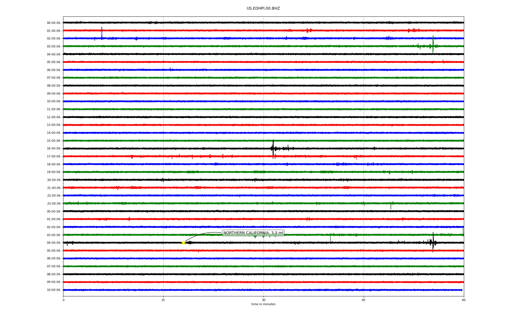Click the 60 tick label on x-axis
This screenshot has width=527, height=329.
464,300
